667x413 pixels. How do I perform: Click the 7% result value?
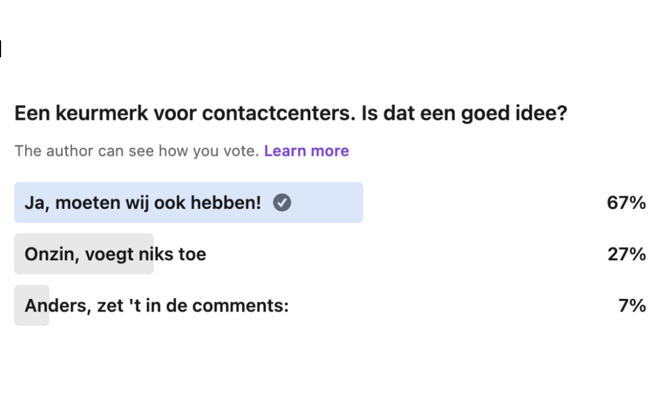(x=632, y=306)
